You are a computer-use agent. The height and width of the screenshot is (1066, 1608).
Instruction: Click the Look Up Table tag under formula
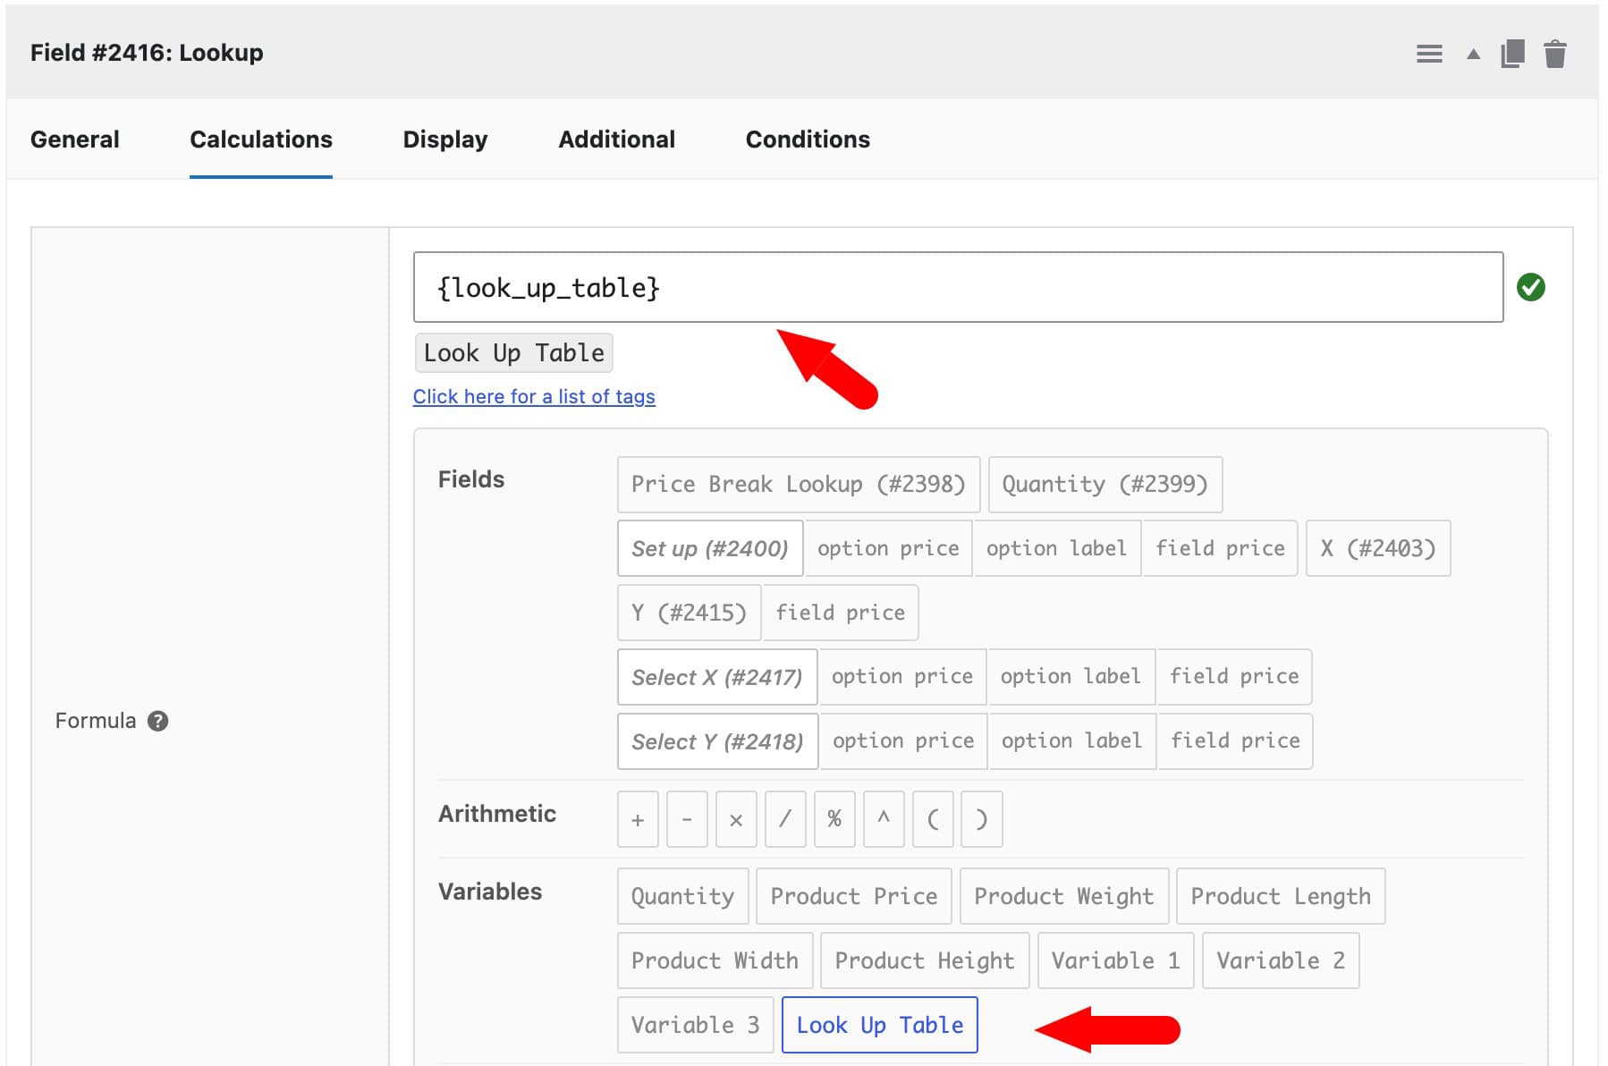pyautogui.click(x=514, y=352)
